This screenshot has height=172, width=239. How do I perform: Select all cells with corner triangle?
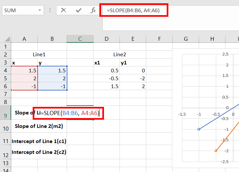click(7, 39)
